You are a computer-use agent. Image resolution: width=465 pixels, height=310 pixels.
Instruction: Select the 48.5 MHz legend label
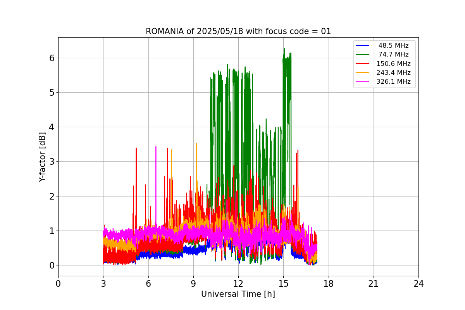tap(393, 46)
